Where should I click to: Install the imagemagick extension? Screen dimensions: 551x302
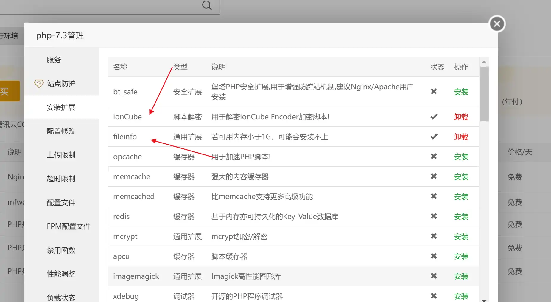(461, 276)
